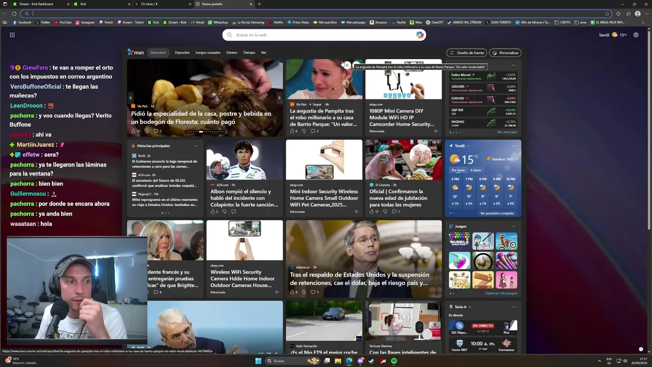This screenshot has width=652, height=367.
Task: Go to previous carousel slide arrow
Action: pos(130,97)
